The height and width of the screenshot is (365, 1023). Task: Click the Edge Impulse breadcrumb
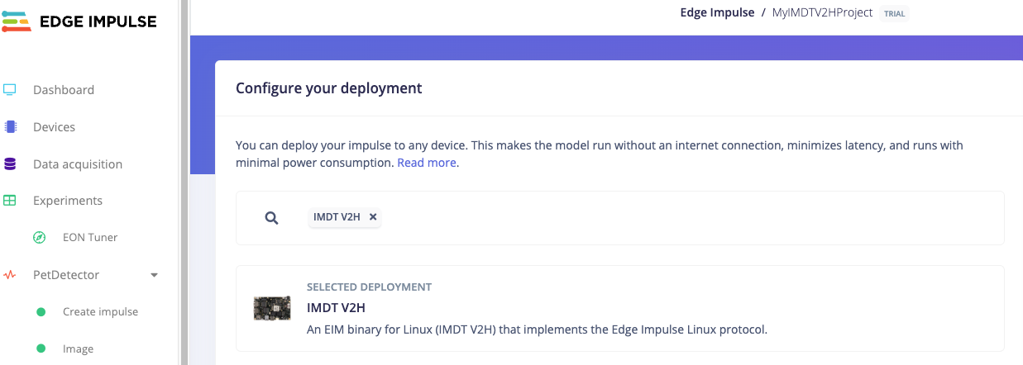tap(717, 13)
